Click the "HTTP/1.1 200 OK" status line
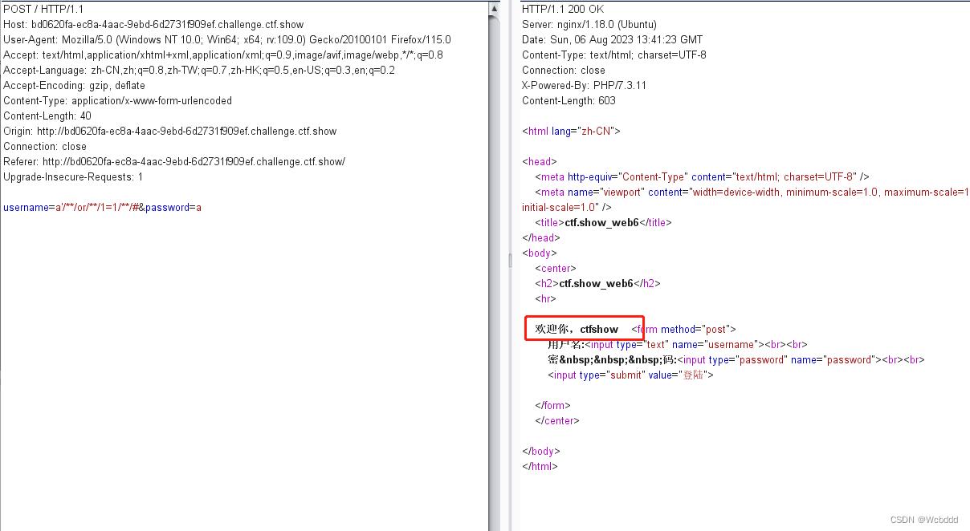This screenshot has height=531, width=970. [x=563, y=9]
